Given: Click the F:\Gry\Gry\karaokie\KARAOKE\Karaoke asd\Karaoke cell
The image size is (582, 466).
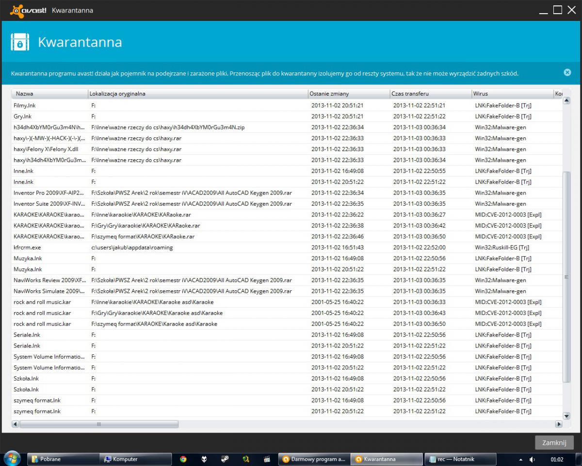Looking at the screenshot, I should [157, 313].
